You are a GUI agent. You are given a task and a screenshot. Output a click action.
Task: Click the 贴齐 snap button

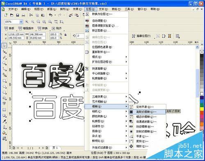click(x=57, y=28)
